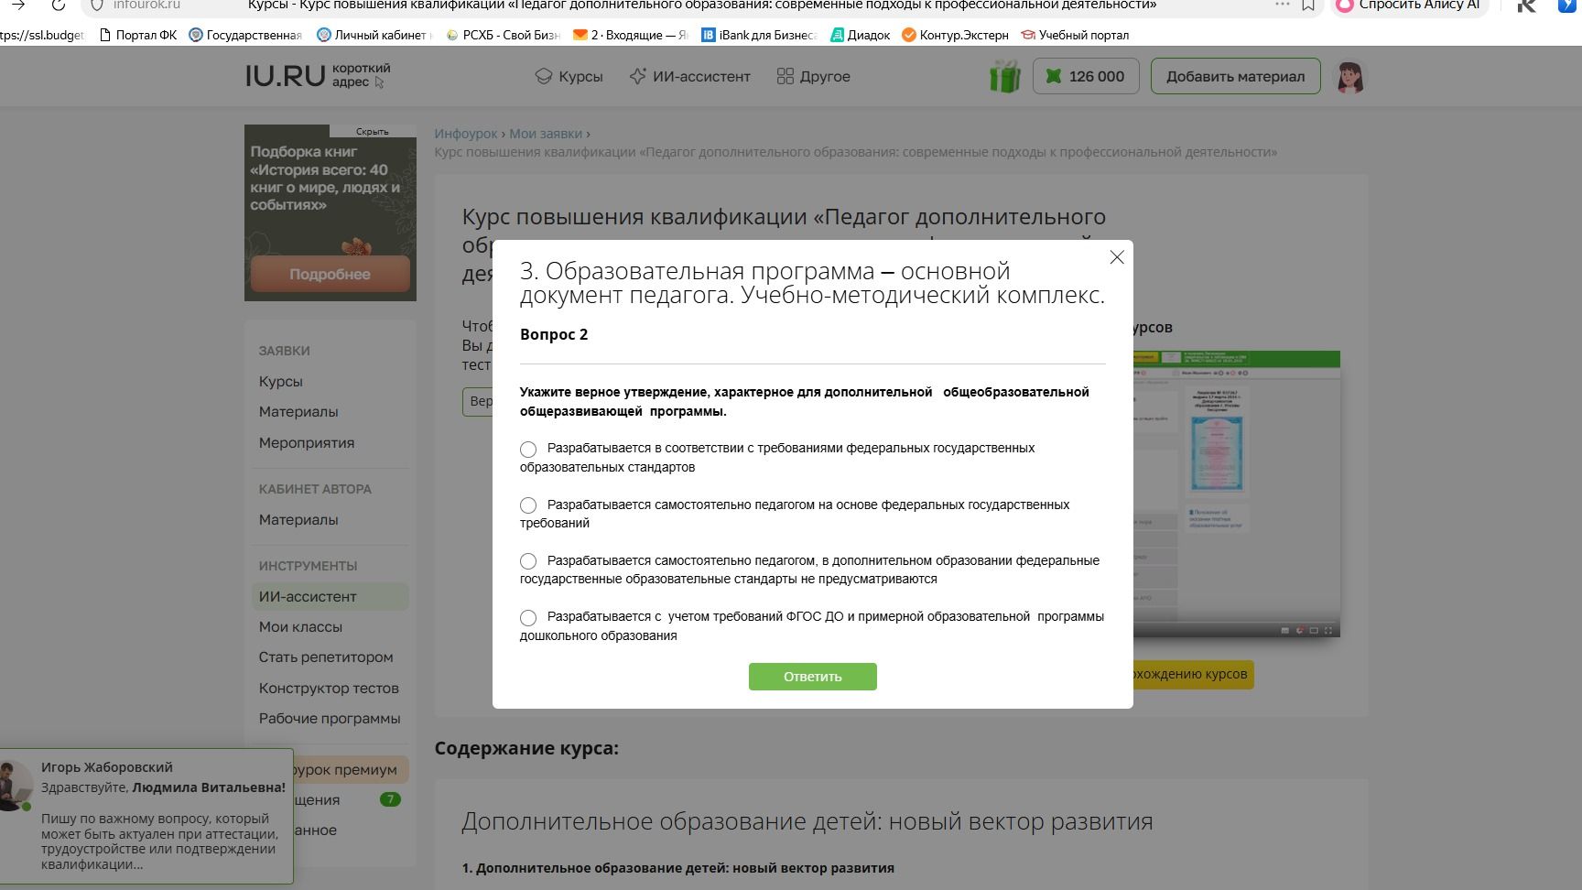
Task: Click Подробнее on the book collection banner
Action: click(330, 274)
